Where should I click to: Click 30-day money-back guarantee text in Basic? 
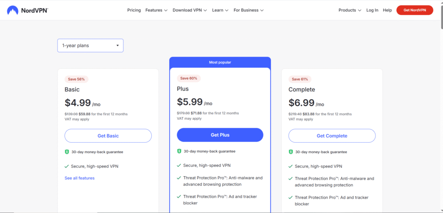pos(97,152)
